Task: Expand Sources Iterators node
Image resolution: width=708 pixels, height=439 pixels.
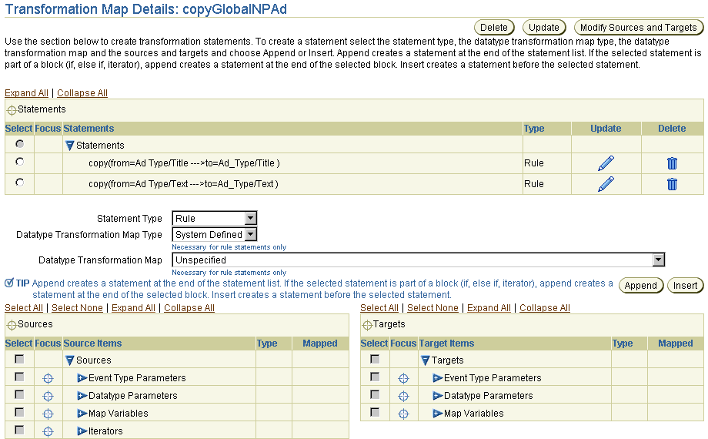Action: [82, 431]
